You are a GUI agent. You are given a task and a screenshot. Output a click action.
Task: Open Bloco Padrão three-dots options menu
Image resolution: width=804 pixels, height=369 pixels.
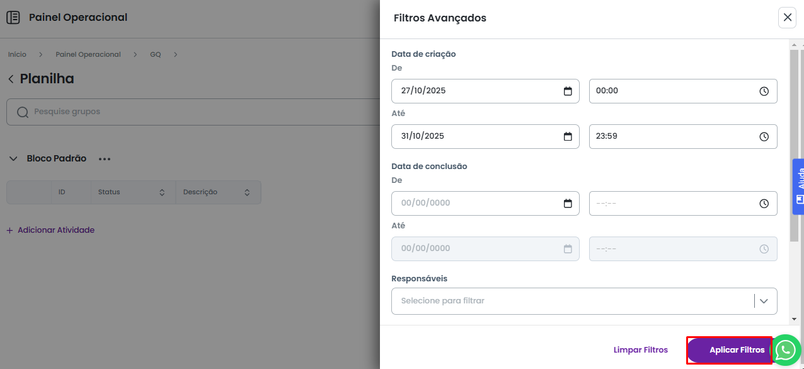coord(105,159)
